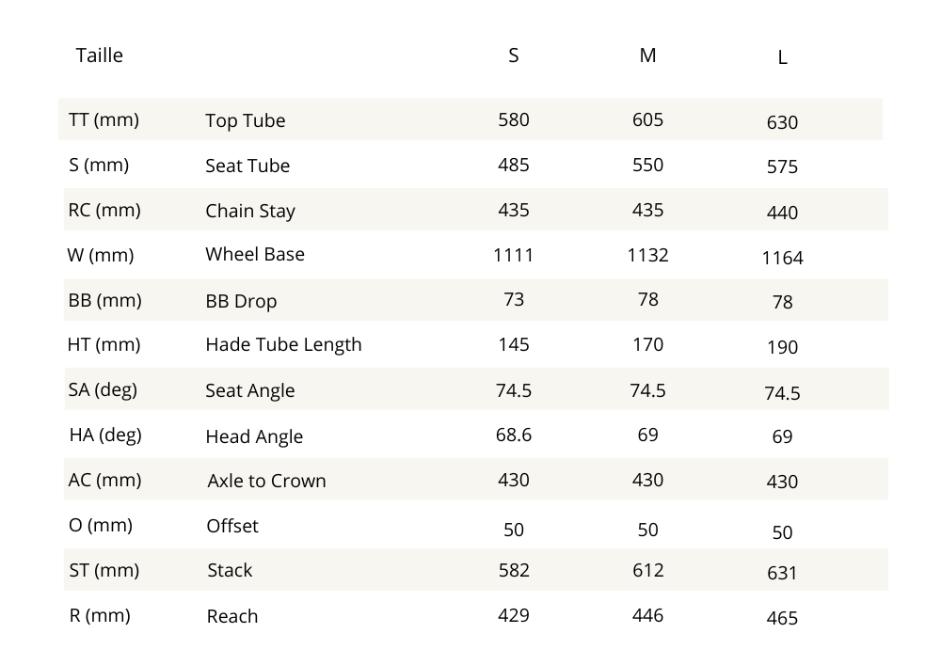Select the O (mm) abbreviation

tap(101, 525)
